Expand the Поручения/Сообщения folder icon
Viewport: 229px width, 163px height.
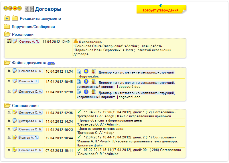7,26
